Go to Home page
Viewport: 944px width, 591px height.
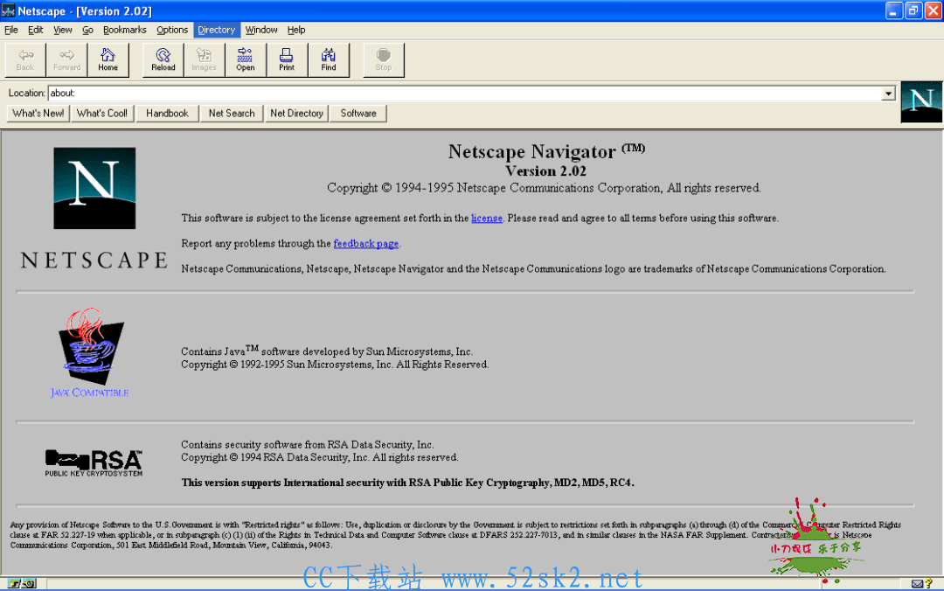[108, 60]
